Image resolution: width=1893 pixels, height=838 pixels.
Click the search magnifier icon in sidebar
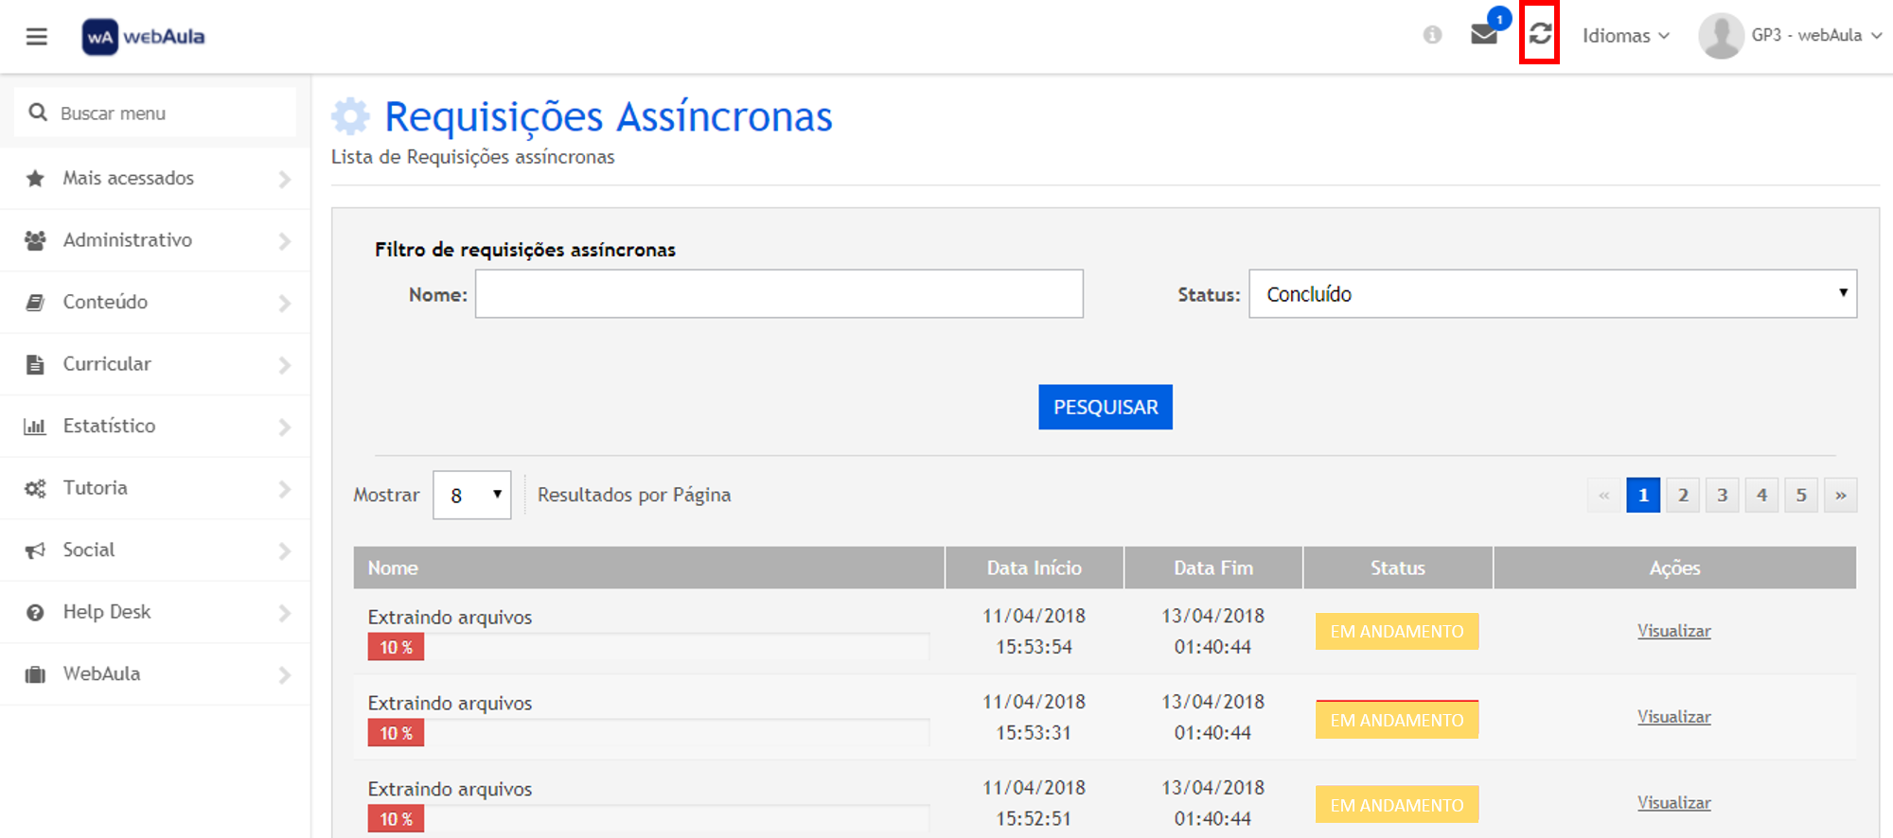[38, 113]
